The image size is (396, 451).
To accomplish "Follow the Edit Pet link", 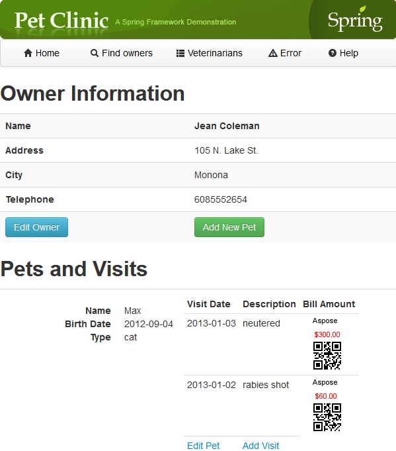I will point(204,446).
